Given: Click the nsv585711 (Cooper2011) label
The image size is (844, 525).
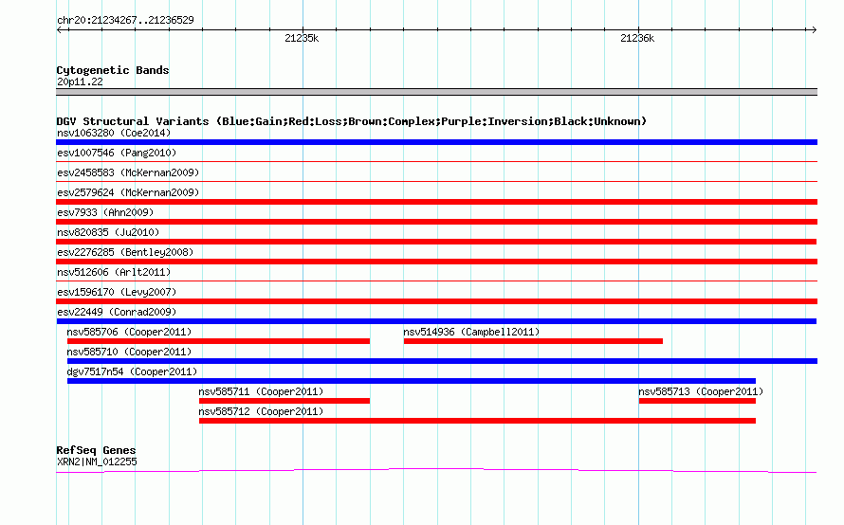Looking at the screenshot, I should tap(261, 391).
